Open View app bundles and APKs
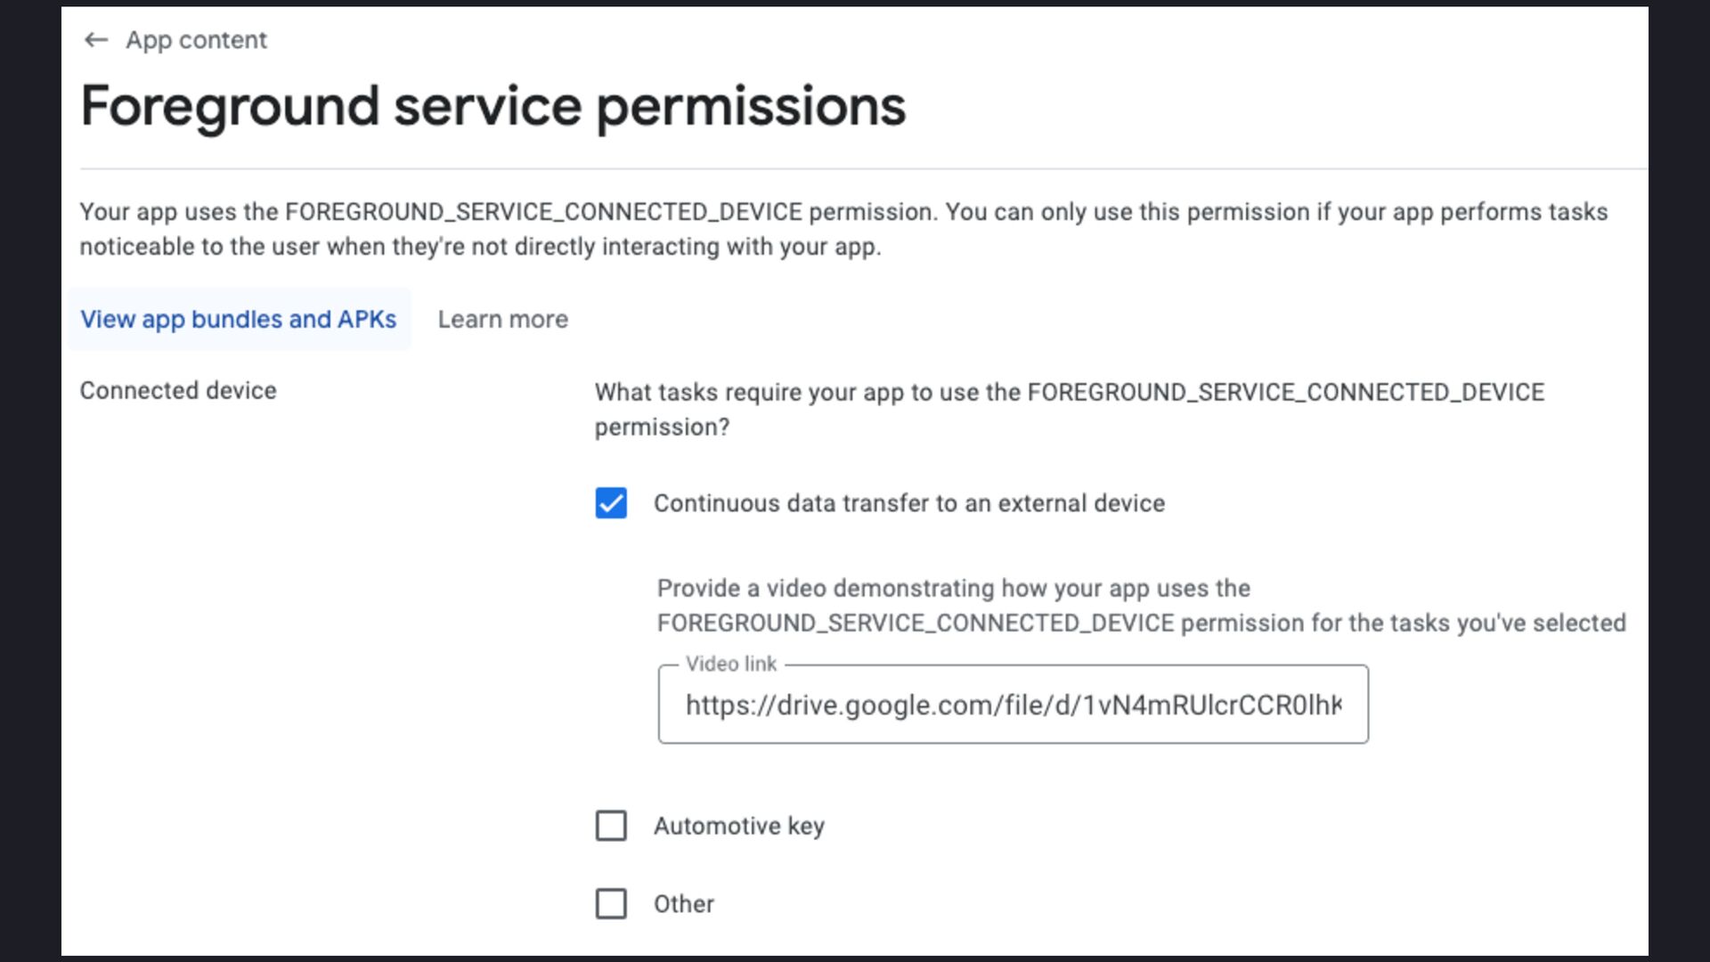Image resolution: width=1710 pixels, height=962 pixels. click(239, 319)
